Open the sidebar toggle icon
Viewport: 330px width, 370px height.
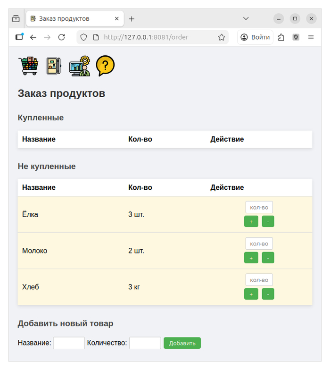click(19, 37)
